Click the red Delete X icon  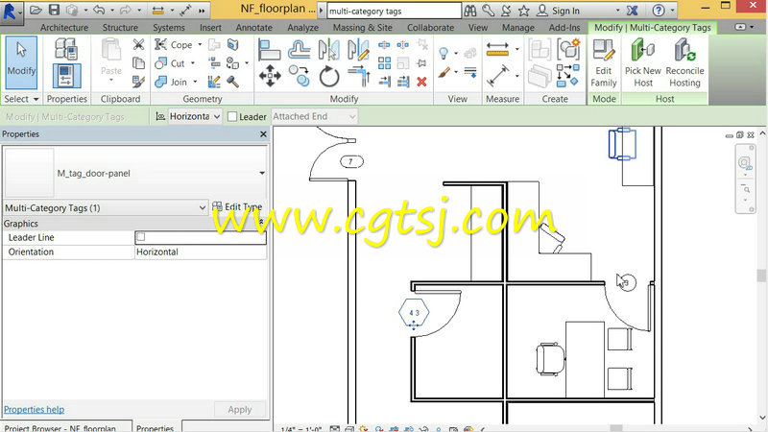point(421,82)
